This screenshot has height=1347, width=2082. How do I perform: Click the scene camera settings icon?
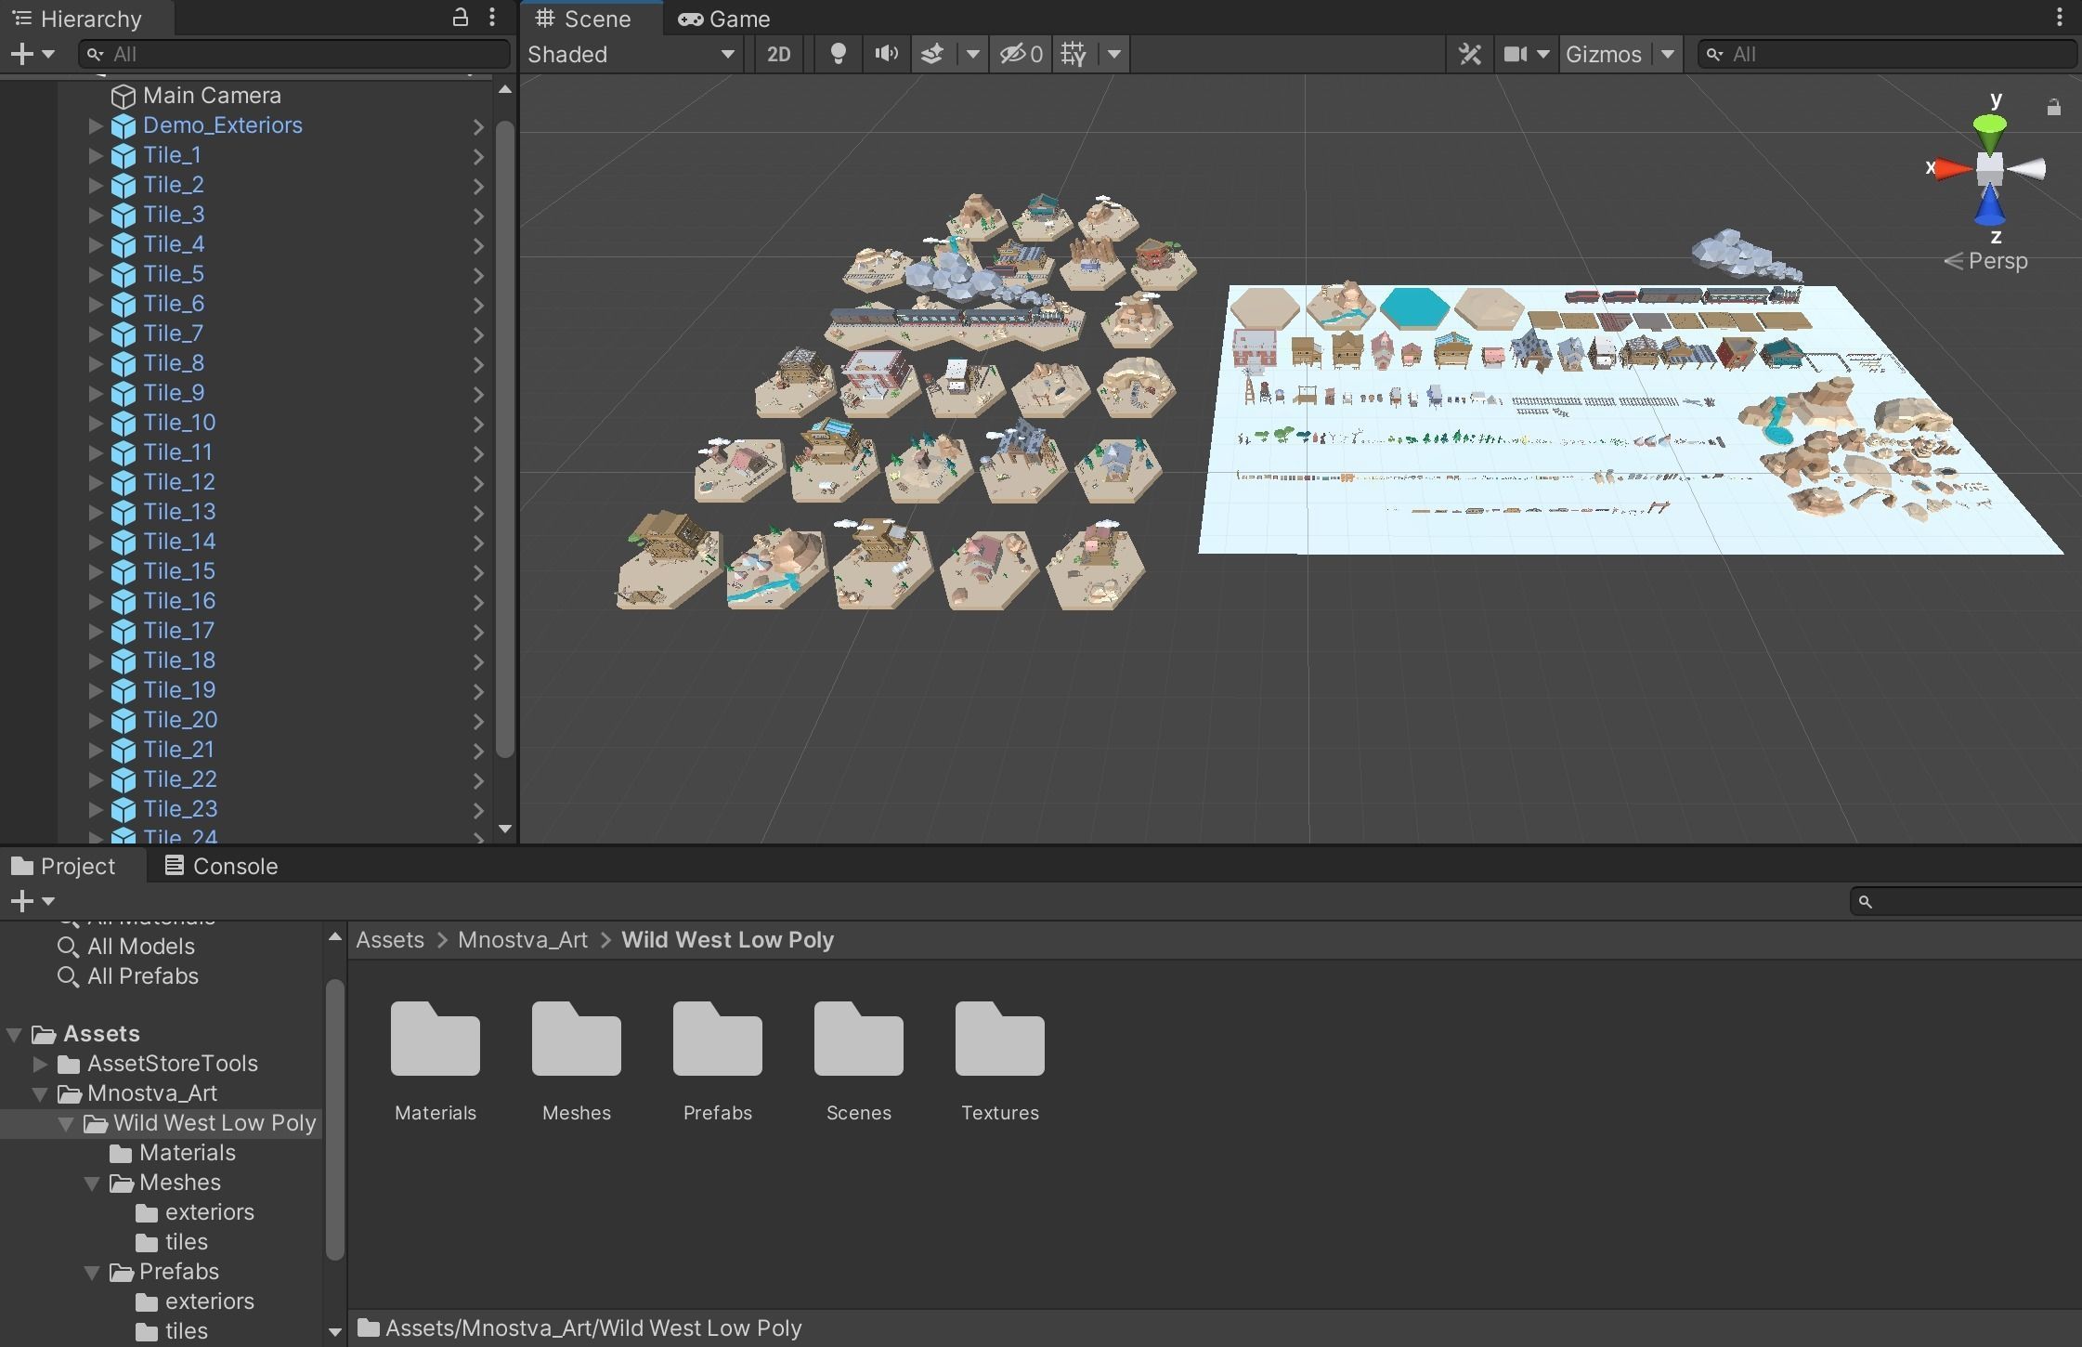pos(1516,54)
